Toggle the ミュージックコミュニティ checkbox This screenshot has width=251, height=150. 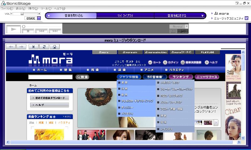[x=246, y=18]
